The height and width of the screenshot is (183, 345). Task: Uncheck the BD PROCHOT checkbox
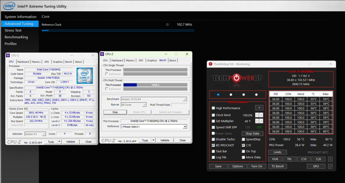[213, 145]
